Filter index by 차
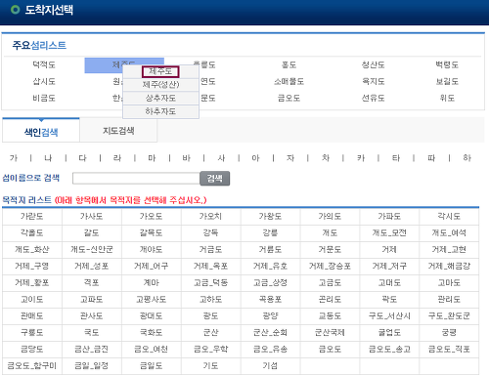Viewport: 489px width, 375px height. pyautogui.click(x=326, y=158)
